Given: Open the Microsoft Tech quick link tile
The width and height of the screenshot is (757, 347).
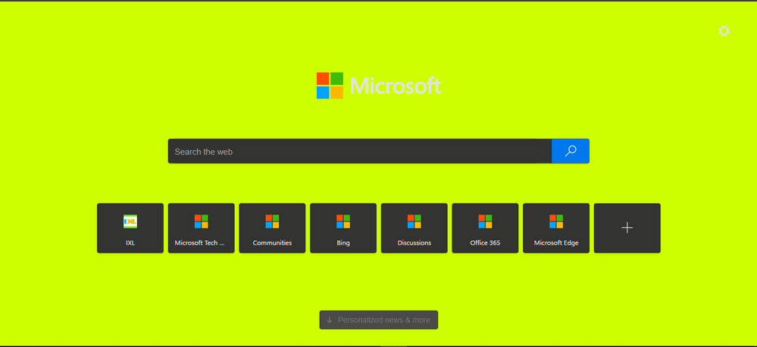Looking at the screenshot, I should tap(202, 228).
